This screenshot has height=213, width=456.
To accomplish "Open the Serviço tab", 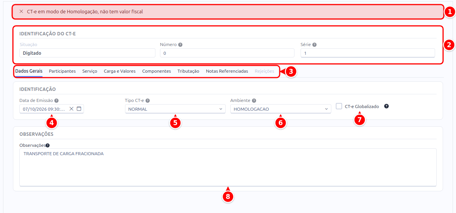I will click(x=90, y=71).
